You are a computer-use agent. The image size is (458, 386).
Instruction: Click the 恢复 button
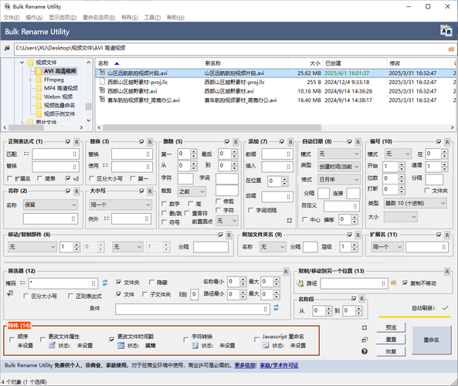(x=391, y=351)
